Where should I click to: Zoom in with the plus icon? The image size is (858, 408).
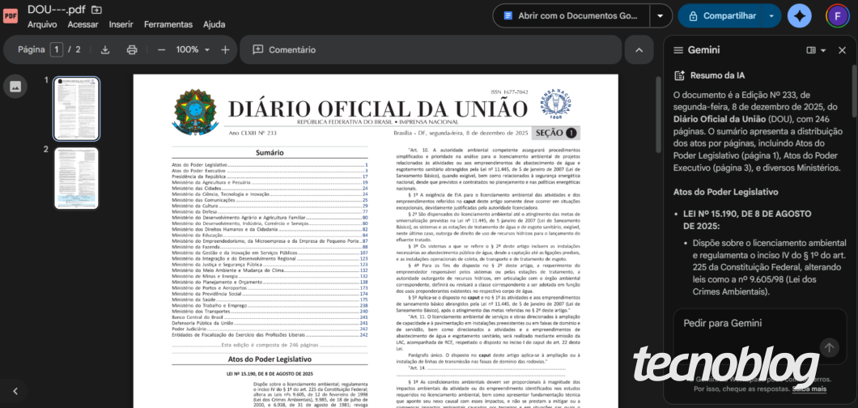tap(225, 49)
